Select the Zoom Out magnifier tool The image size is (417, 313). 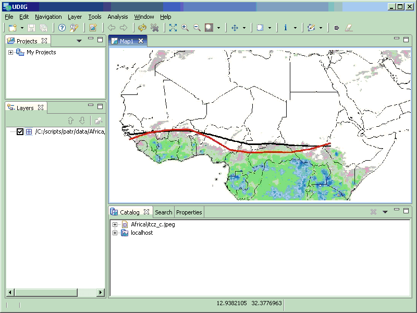[x=197, y=28]
